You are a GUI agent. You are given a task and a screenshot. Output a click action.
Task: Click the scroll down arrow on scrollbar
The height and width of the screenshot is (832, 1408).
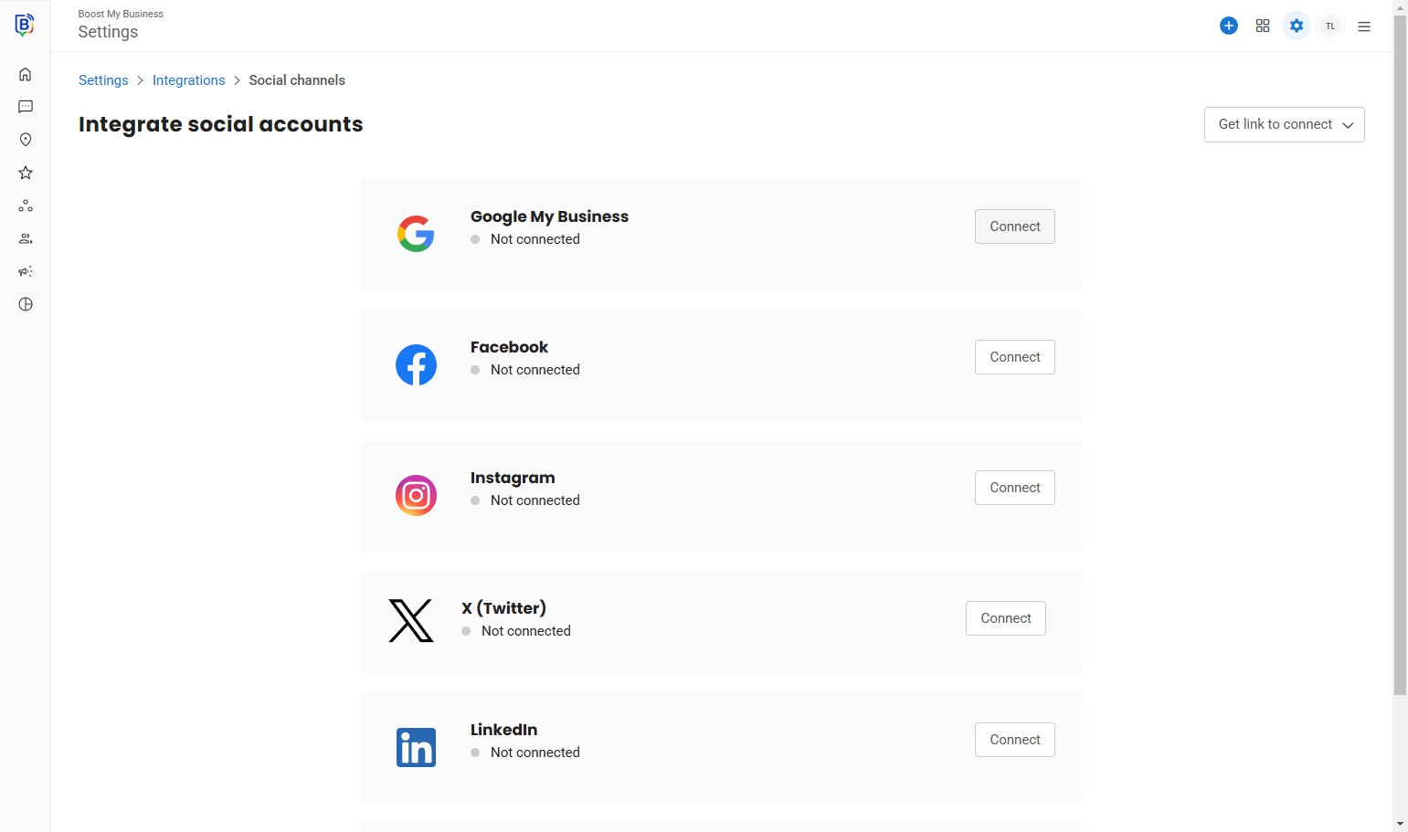click(x=1400, y=824)
